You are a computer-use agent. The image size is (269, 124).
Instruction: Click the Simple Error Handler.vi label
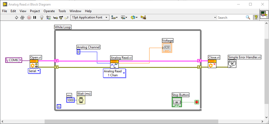[x=244, y=57]
